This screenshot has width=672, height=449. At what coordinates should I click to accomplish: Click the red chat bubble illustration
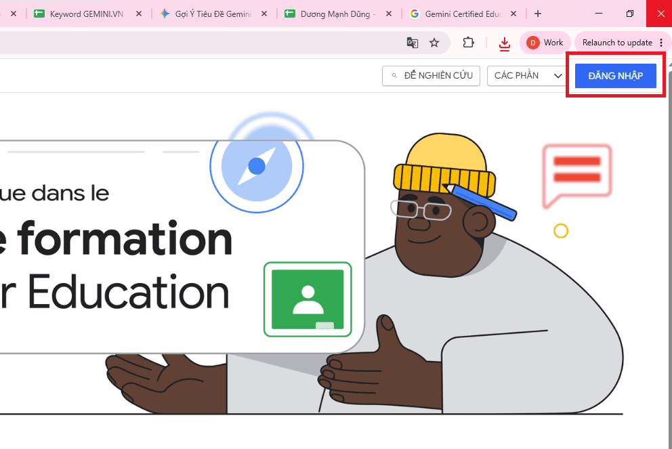pos(577,175)
